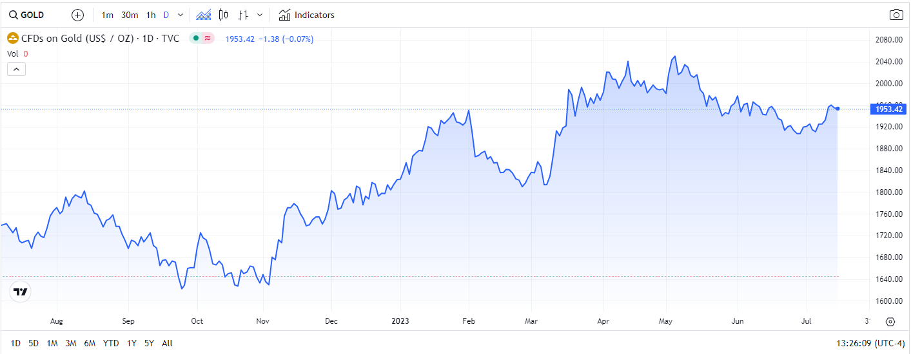Switch to candlestick chart style icon
This screenshot has width=911, height=354.
tap(223, 15)
